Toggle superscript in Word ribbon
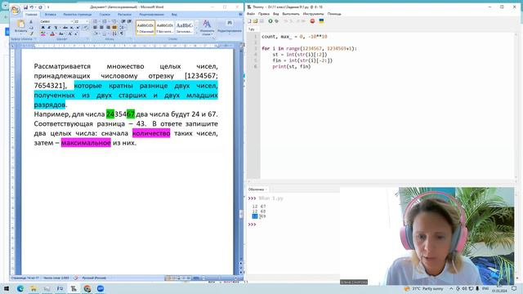The image size is (523, 294). coord(78,28)
